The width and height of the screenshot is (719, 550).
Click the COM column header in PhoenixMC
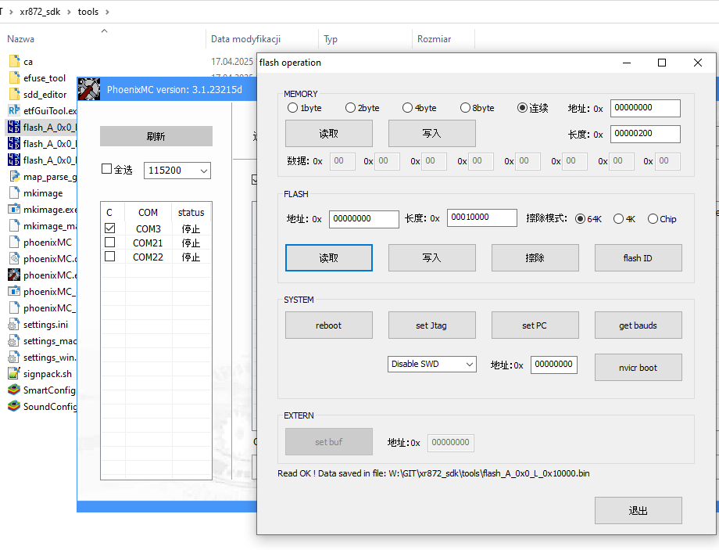148,213
